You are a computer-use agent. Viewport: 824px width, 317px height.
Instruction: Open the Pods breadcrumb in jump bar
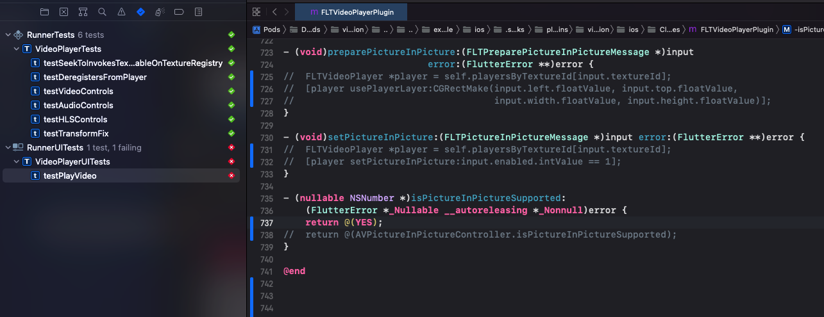(x=265, y=29)
